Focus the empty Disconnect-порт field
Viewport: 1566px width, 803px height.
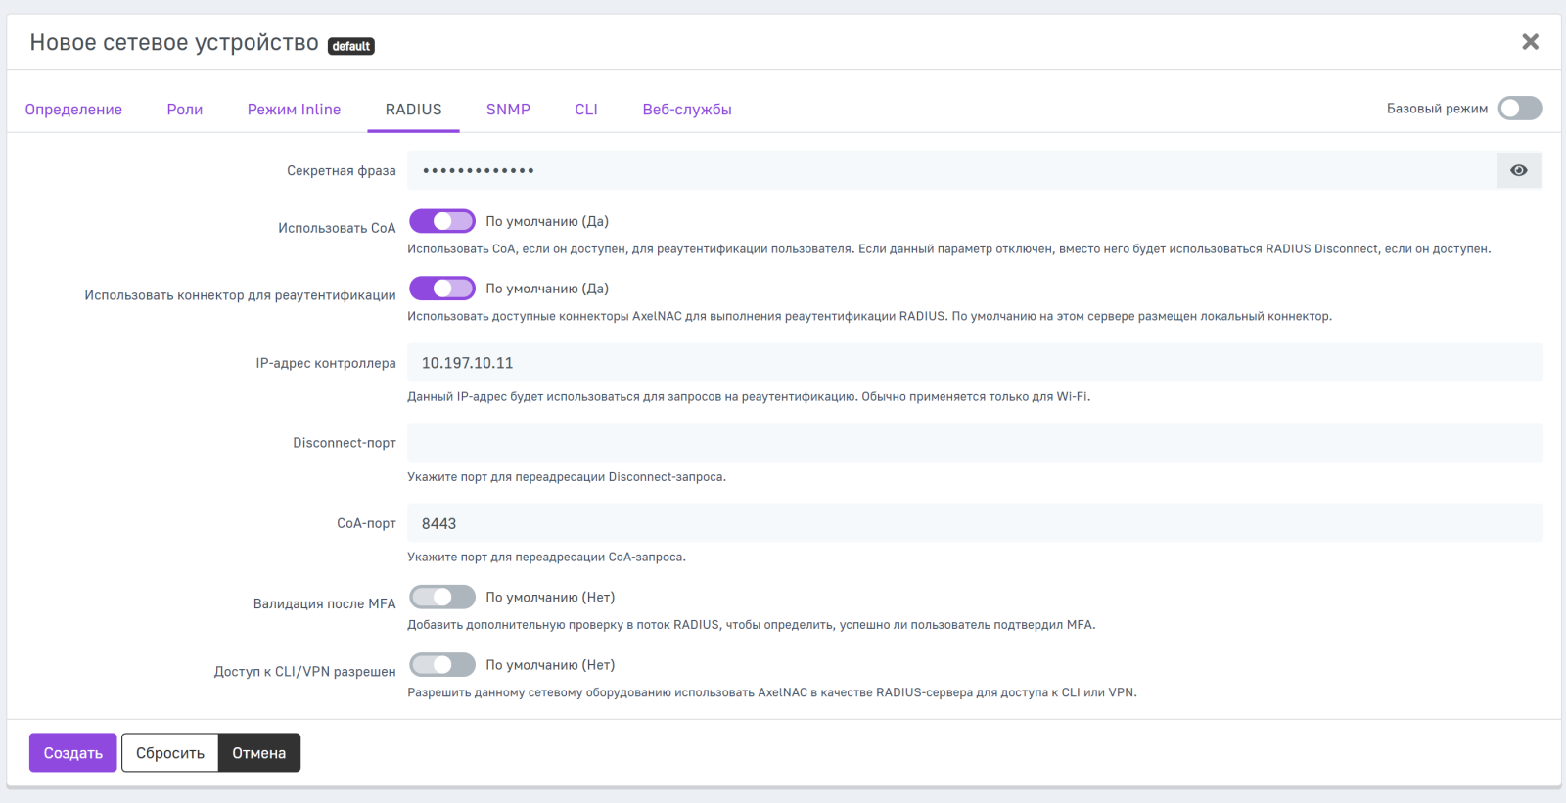[974, 443]
